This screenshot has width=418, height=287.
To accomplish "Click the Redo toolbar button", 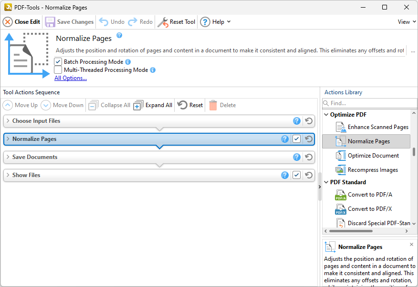I will [x=140, y=22].
